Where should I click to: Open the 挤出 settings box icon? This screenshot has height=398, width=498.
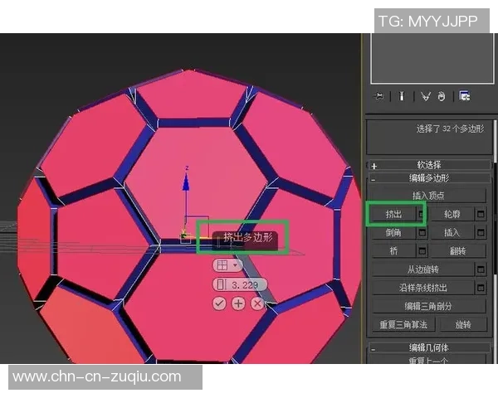click(421, 214)
